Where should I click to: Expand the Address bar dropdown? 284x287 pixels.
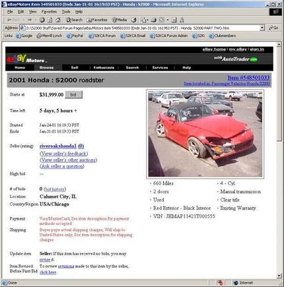click(262, 28)
